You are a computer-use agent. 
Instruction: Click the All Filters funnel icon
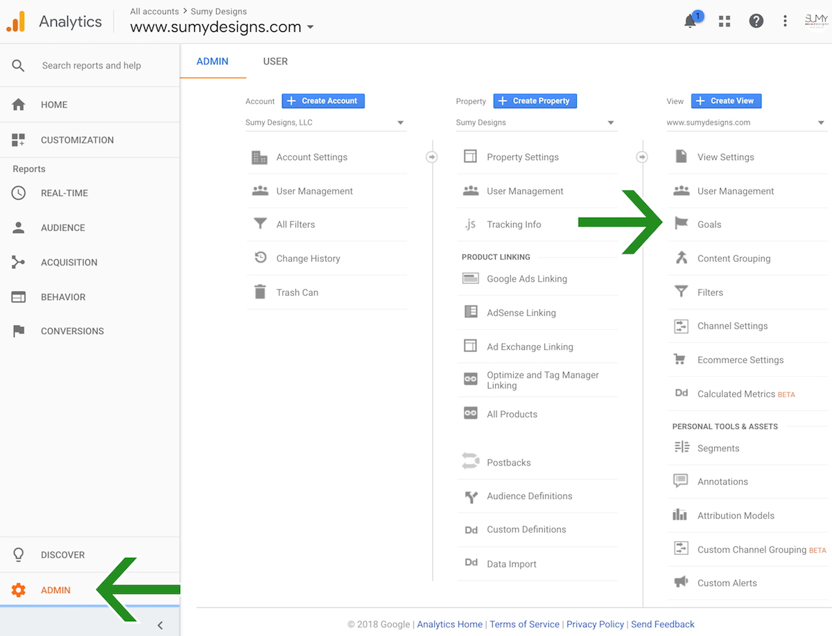[x=260, y=224]
